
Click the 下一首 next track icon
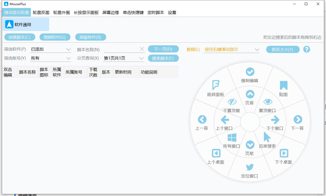pyautogui.click(x=298, y=119)
